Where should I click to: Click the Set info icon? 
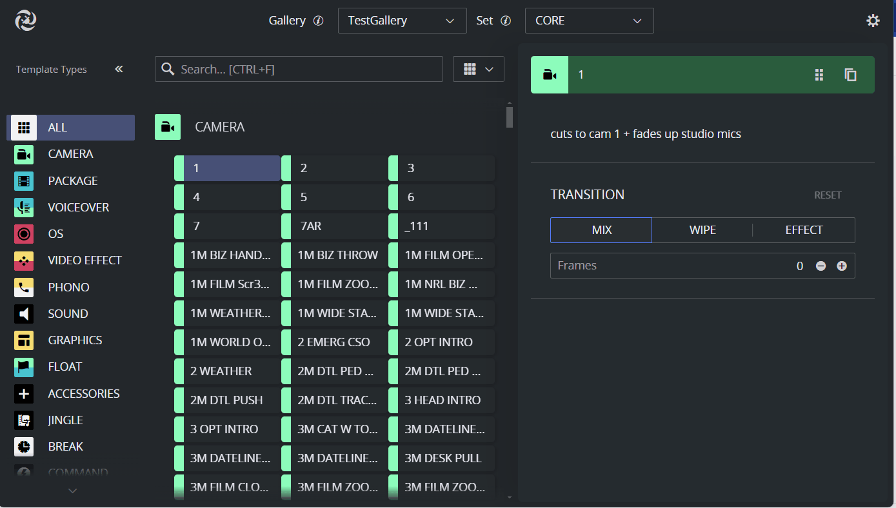tap(506, 21)
